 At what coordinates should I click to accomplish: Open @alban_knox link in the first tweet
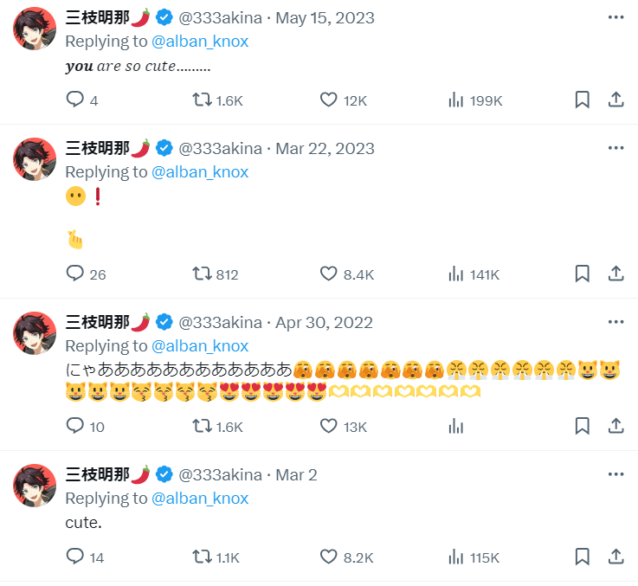(200, 42)
